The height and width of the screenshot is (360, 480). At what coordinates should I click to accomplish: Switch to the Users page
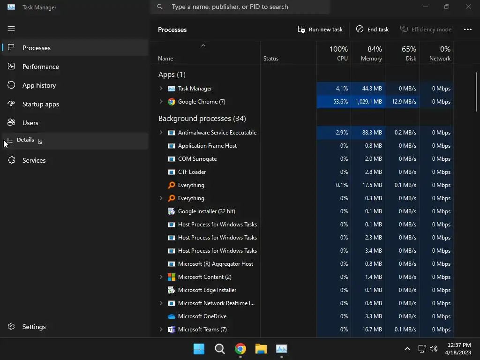click(x=75, y=123)
